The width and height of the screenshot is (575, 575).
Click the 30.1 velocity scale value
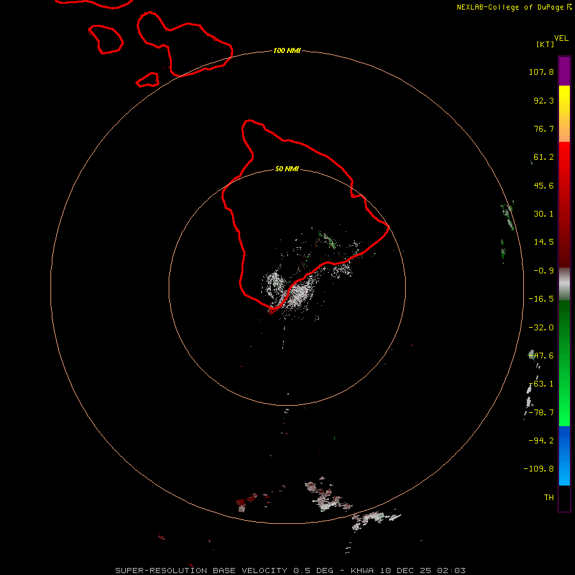[x=544, y=214]
